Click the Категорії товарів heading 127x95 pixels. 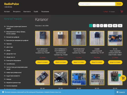tap(13, 19)
